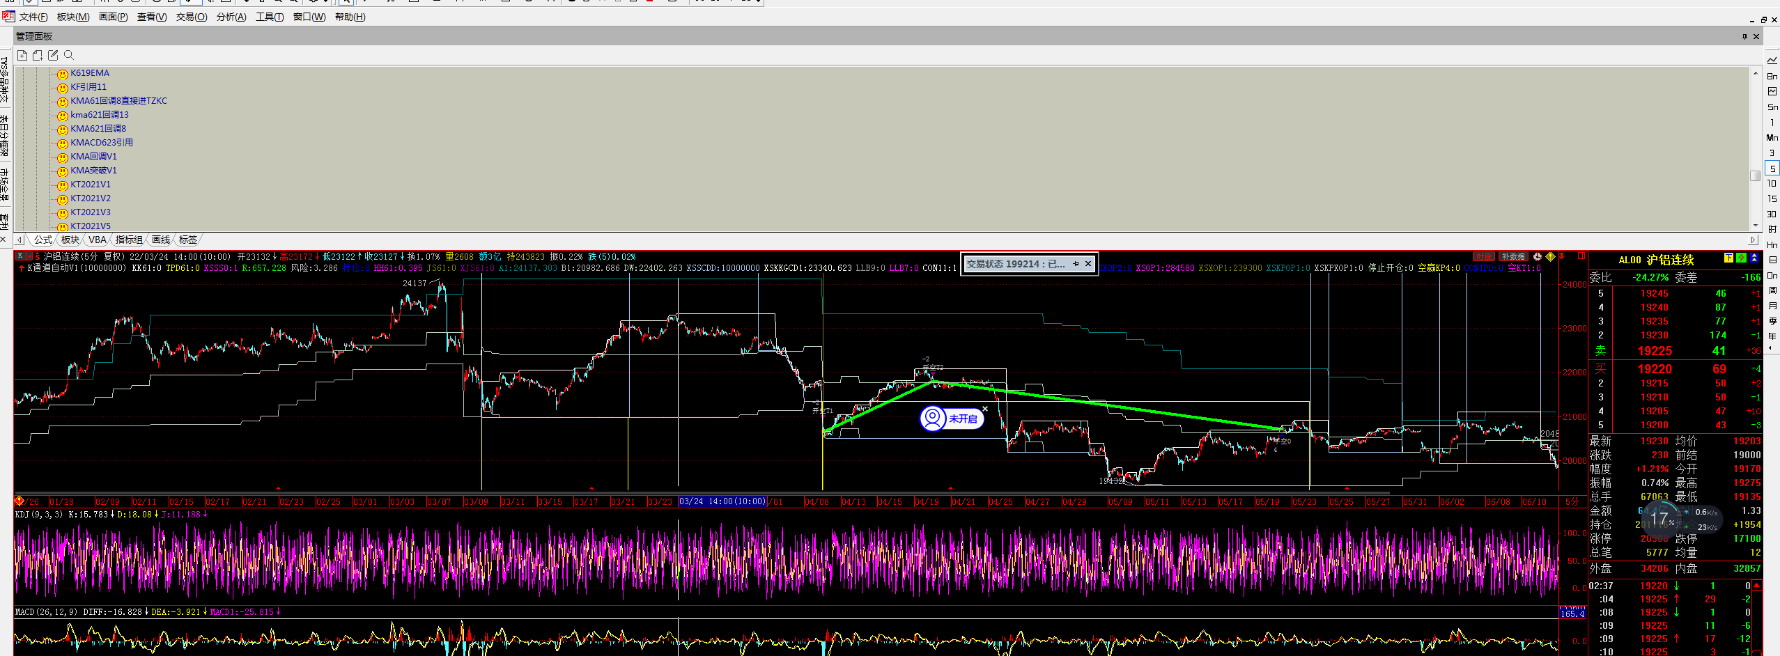
Task: Collapse the 管理面板 with the pin icon
Action: (x=1744, y=36)
